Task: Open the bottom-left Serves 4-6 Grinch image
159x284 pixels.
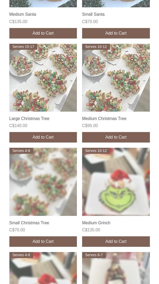Action: 43,268
